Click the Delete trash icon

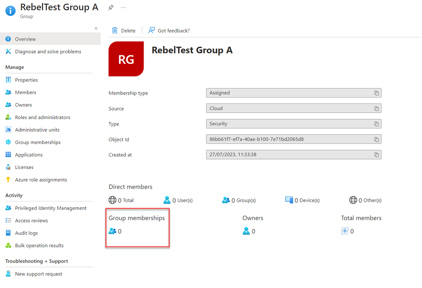(114, 30)
